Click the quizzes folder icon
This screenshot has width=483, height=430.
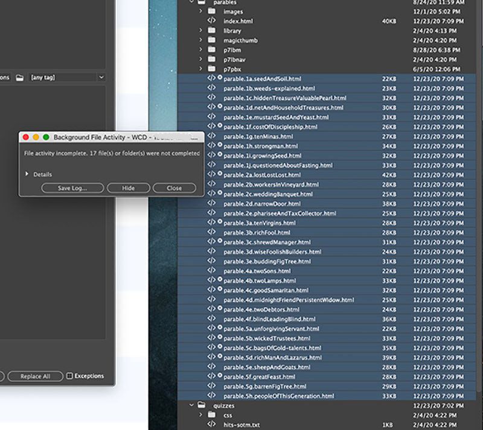[x=201, y=405]
